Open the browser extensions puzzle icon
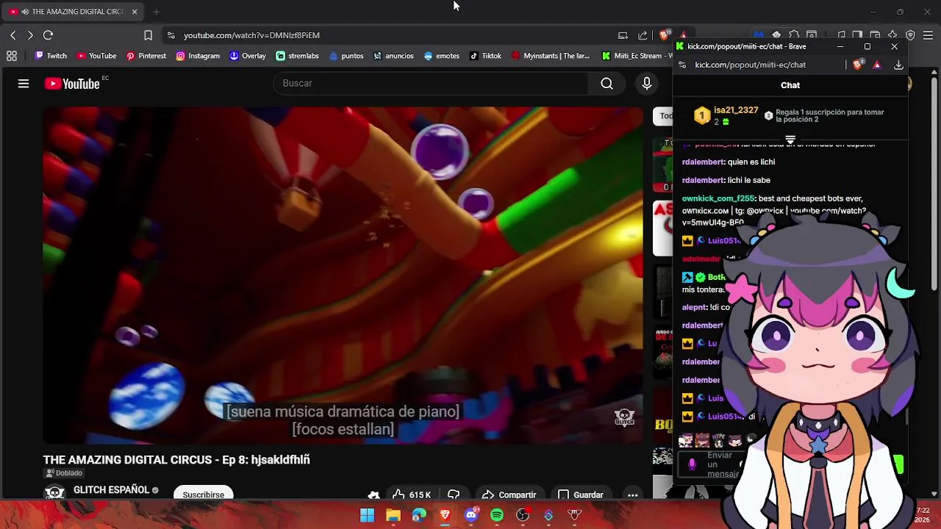Screen dimensions: 941x529 coord(794,35)
